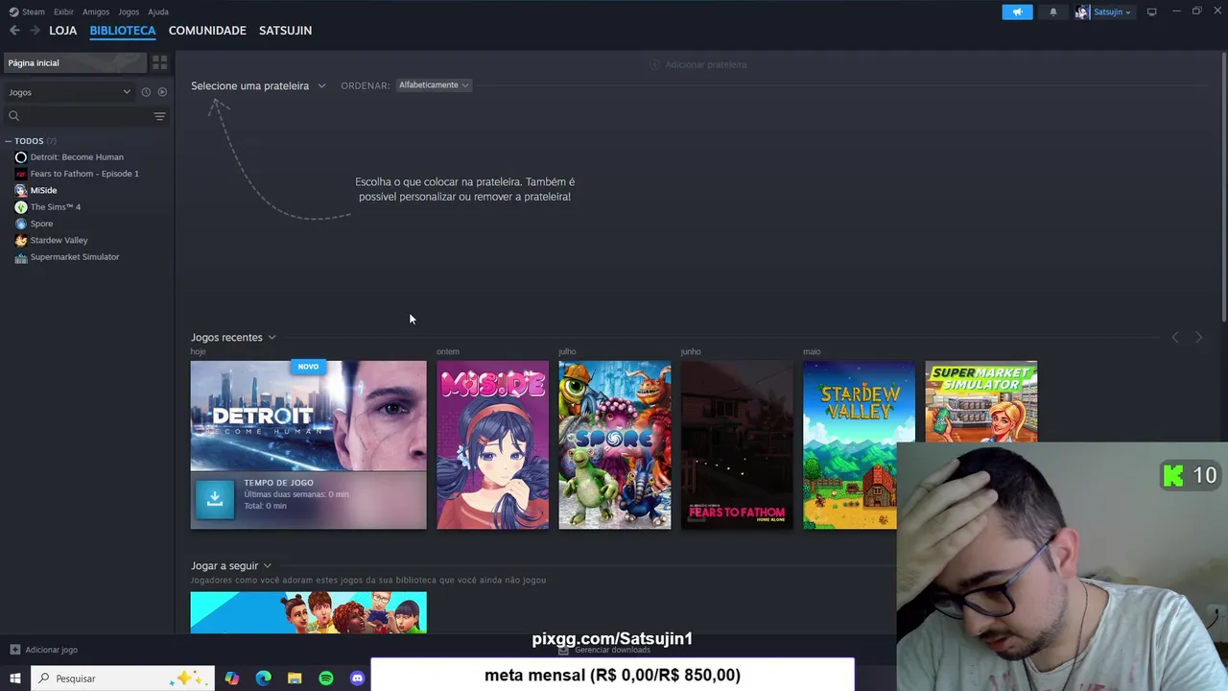1228x691 pixels.
Task: Open Discord from taskbar
Action: coord(357,679)
